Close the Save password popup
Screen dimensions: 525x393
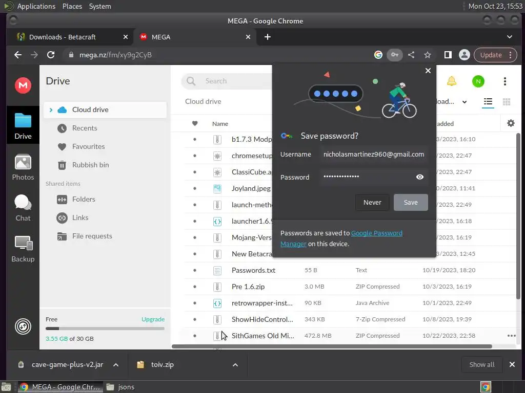point(428,71)
